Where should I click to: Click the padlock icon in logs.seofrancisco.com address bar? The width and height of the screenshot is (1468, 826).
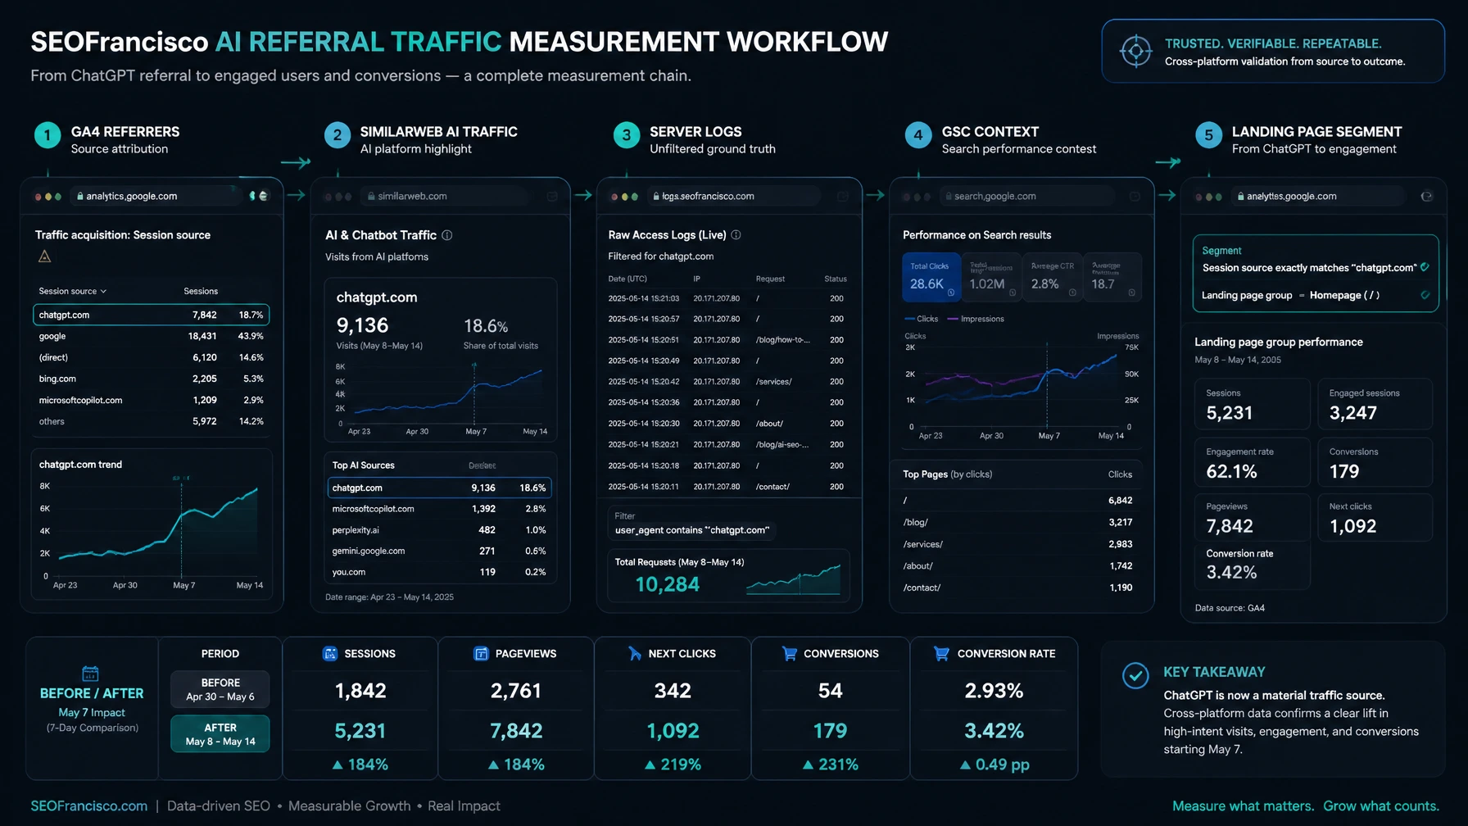click(656, 197)
